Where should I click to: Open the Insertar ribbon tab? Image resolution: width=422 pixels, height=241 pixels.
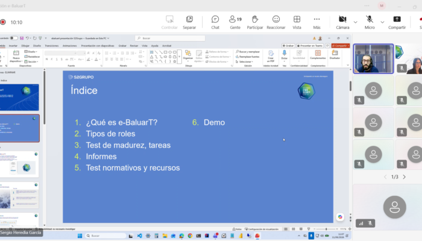[x=13, y=46]
